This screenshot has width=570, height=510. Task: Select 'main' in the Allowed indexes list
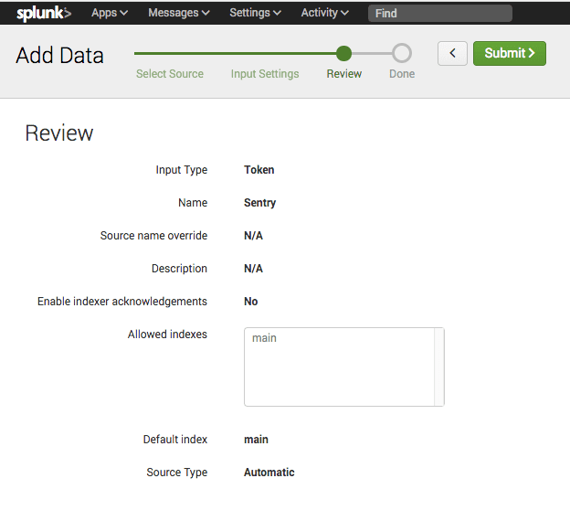click(x=265, y=338)
